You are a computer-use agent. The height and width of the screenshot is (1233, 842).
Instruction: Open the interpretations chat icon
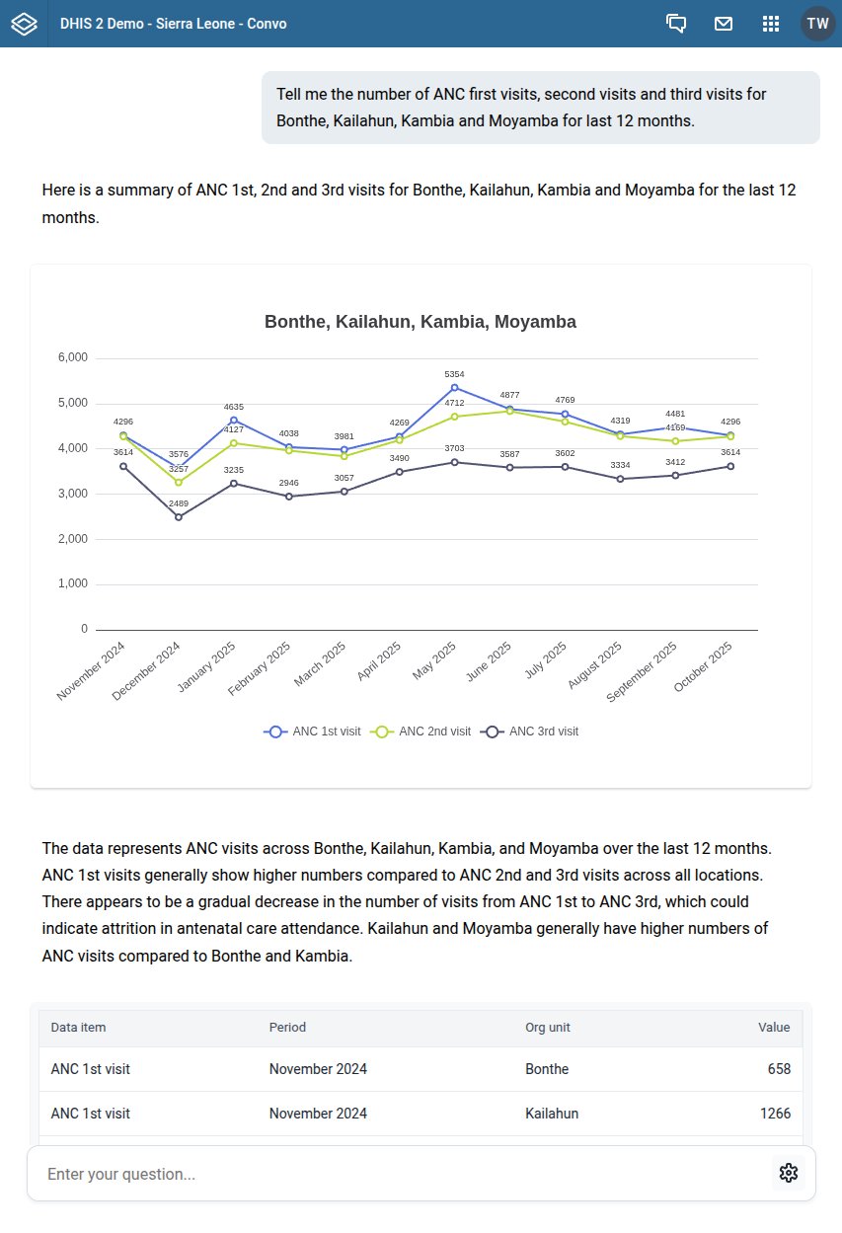(676, 24)
